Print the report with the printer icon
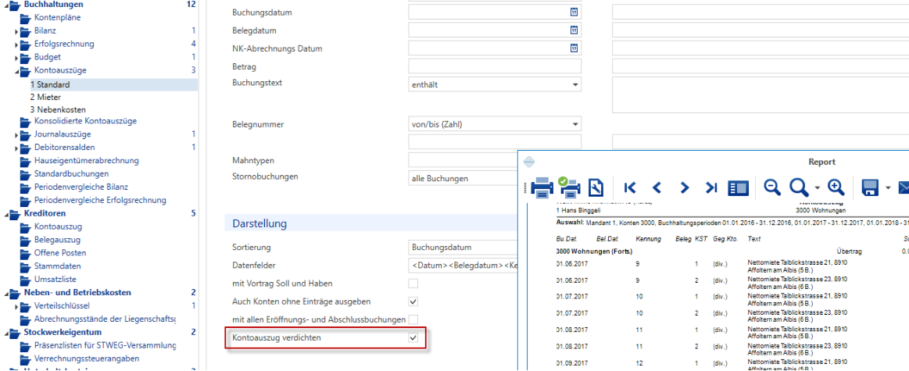This screenshot has height=371, width=909. pos(542,187)
